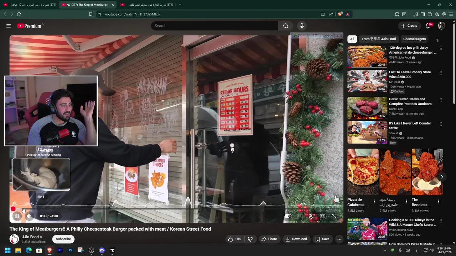Screen dimensions: 456x256
Task: Open more options for Last To Leave Grocery video
Action: coord(441,73)
